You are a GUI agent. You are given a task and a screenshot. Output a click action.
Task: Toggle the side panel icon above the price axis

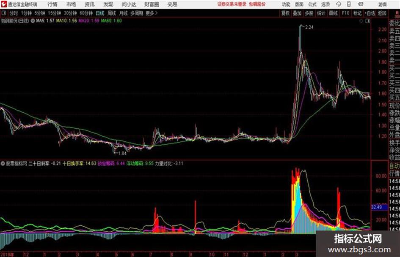point(367,21)
